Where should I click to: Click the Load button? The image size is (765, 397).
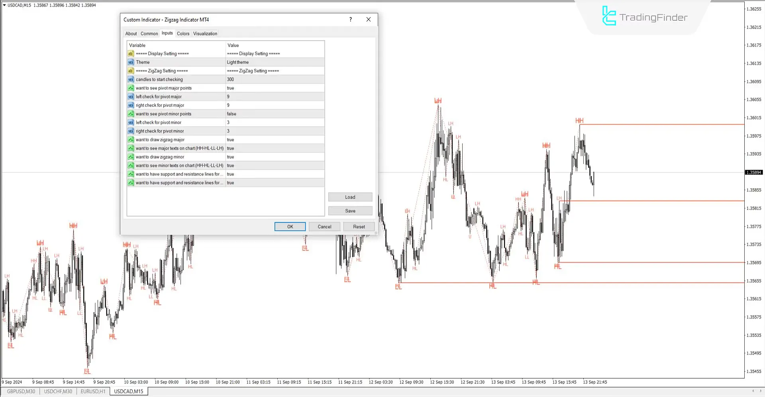point(350,197)
